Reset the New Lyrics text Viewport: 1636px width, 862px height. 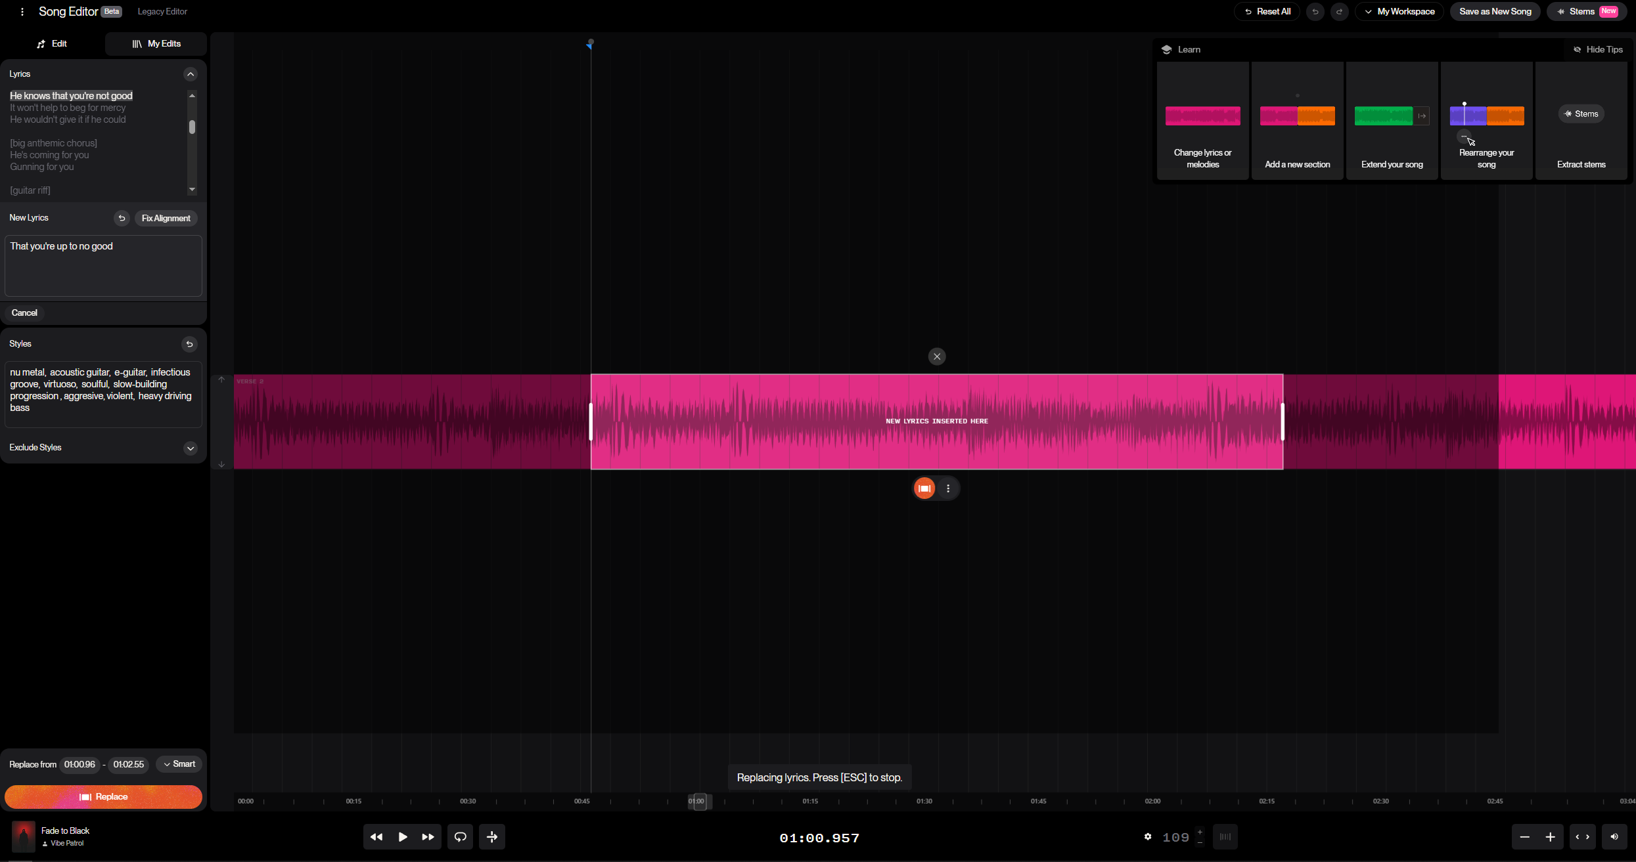click(122, 218)
